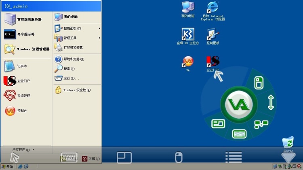
Task: Launch 命令提示符 from Start menu
Action: [19, 34]
